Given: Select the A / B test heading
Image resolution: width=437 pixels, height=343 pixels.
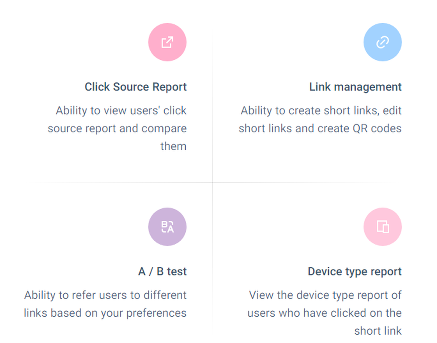Looking at the screenshot, I should pos(163,271).
